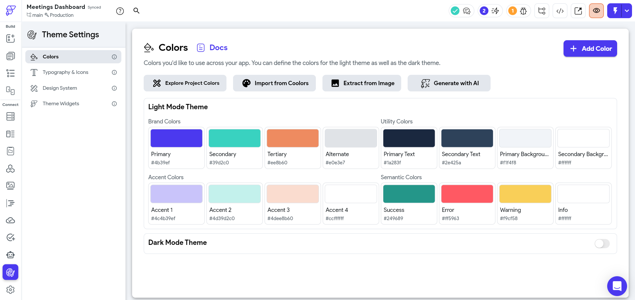Select the Tertiary orange color swatch
This screenshot has width=635, height=300.
[293, 138]
